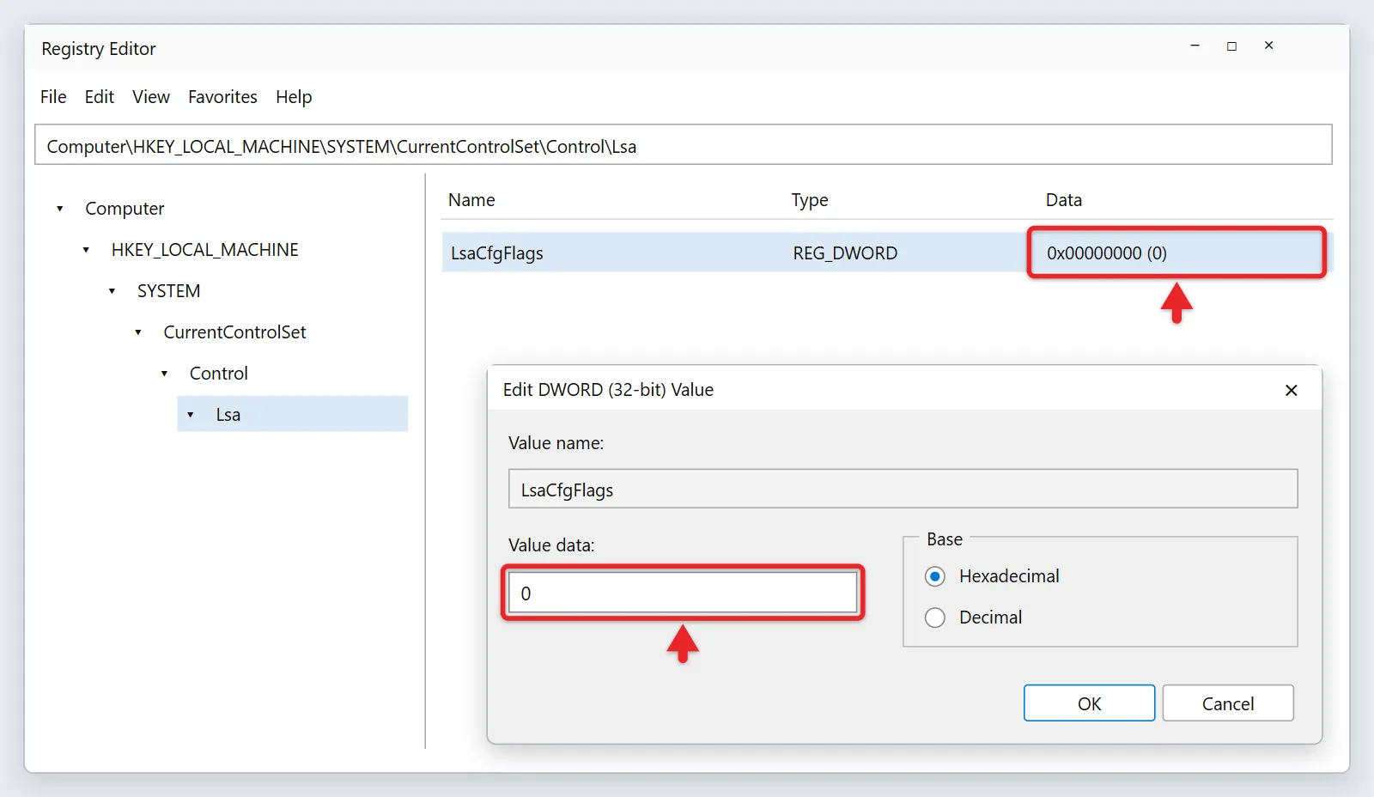Open the Help menu
The image size is (1374, 797).
(x=294, y=97)
